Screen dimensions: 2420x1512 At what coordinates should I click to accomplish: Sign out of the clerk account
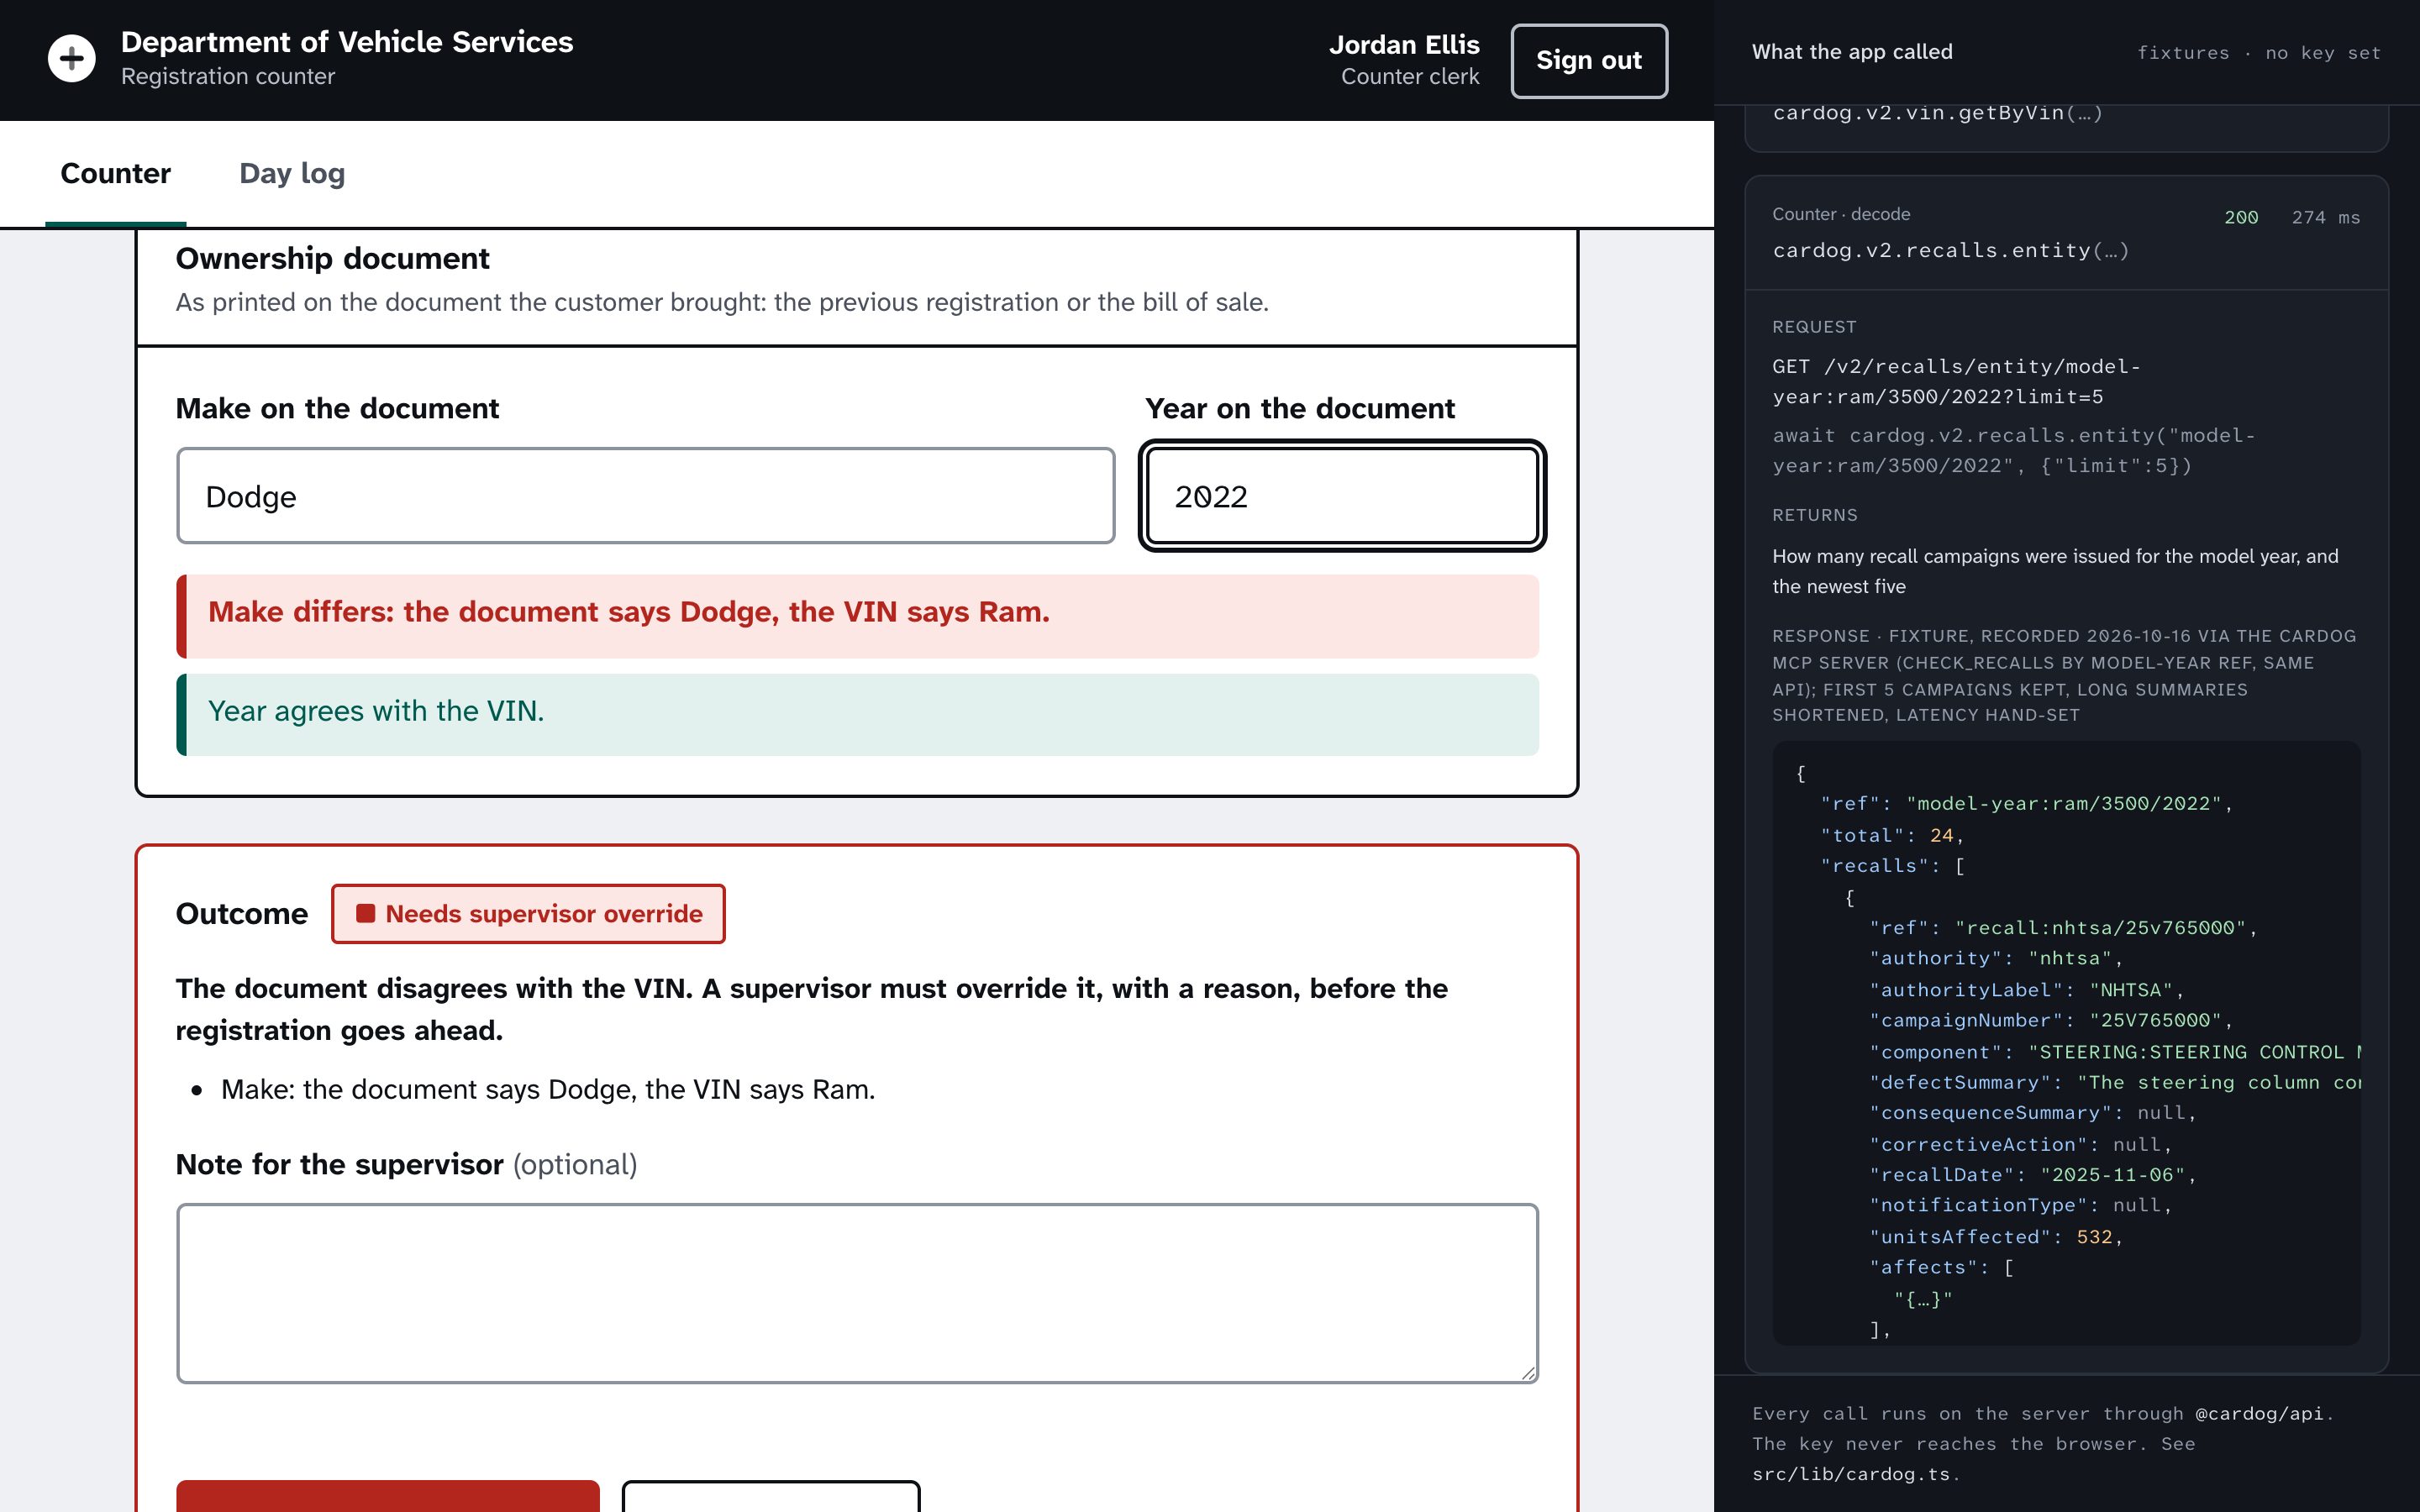(x=1589, y=61)
